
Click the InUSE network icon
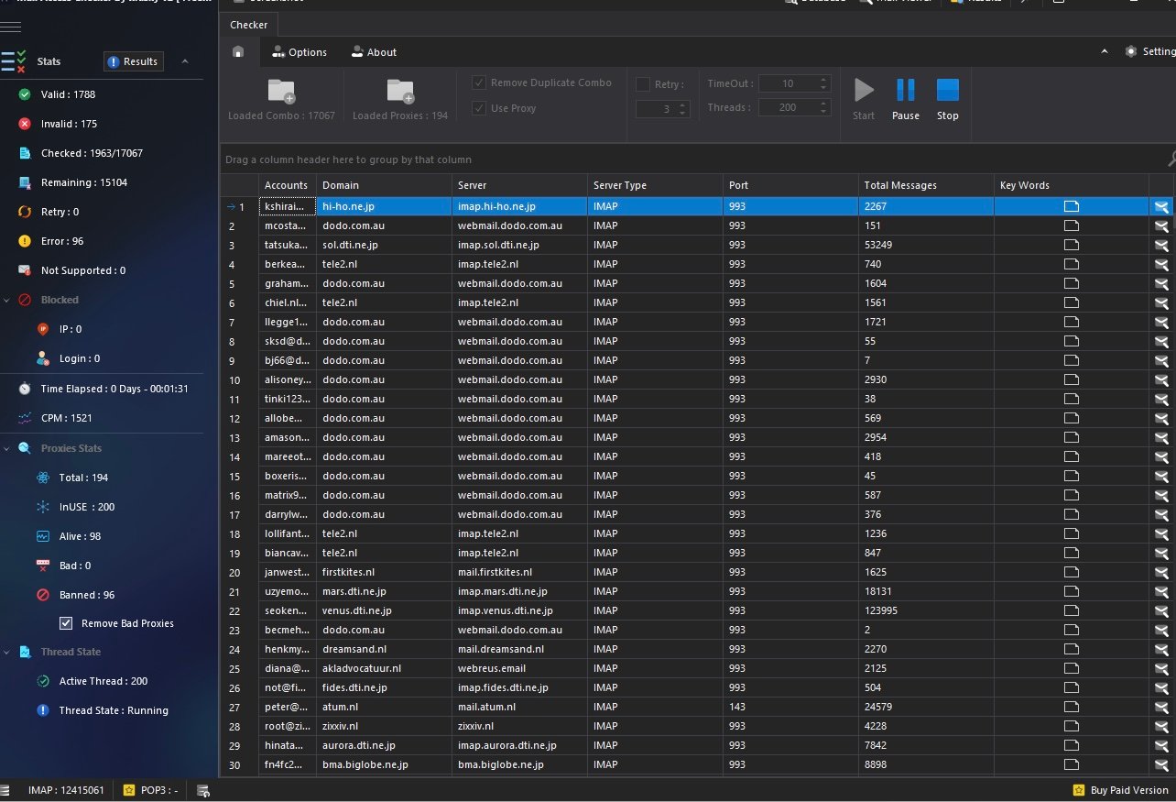43,507
